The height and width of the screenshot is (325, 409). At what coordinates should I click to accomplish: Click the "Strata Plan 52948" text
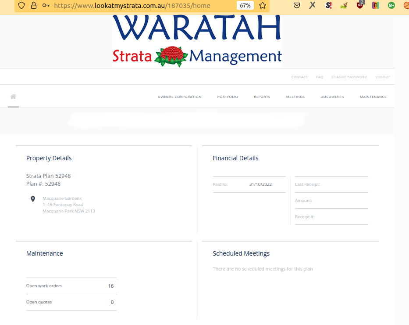click(49, 176)
